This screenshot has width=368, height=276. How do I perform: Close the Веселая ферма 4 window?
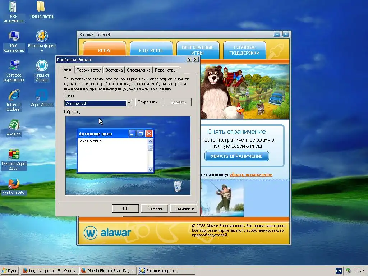(285, 34)
